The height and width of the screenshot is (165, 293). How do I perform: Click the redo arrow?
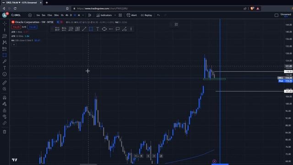(x=165, y=15)
